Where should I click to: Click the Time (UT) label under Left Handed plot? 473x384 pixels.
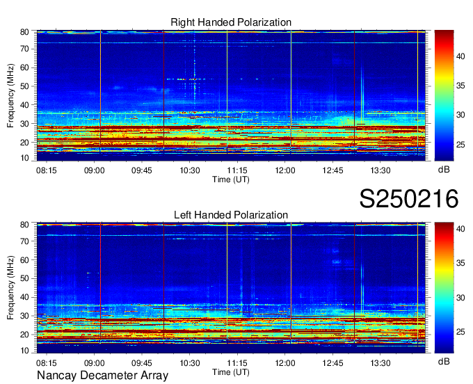pyautogui.click(x=231, y=372)
